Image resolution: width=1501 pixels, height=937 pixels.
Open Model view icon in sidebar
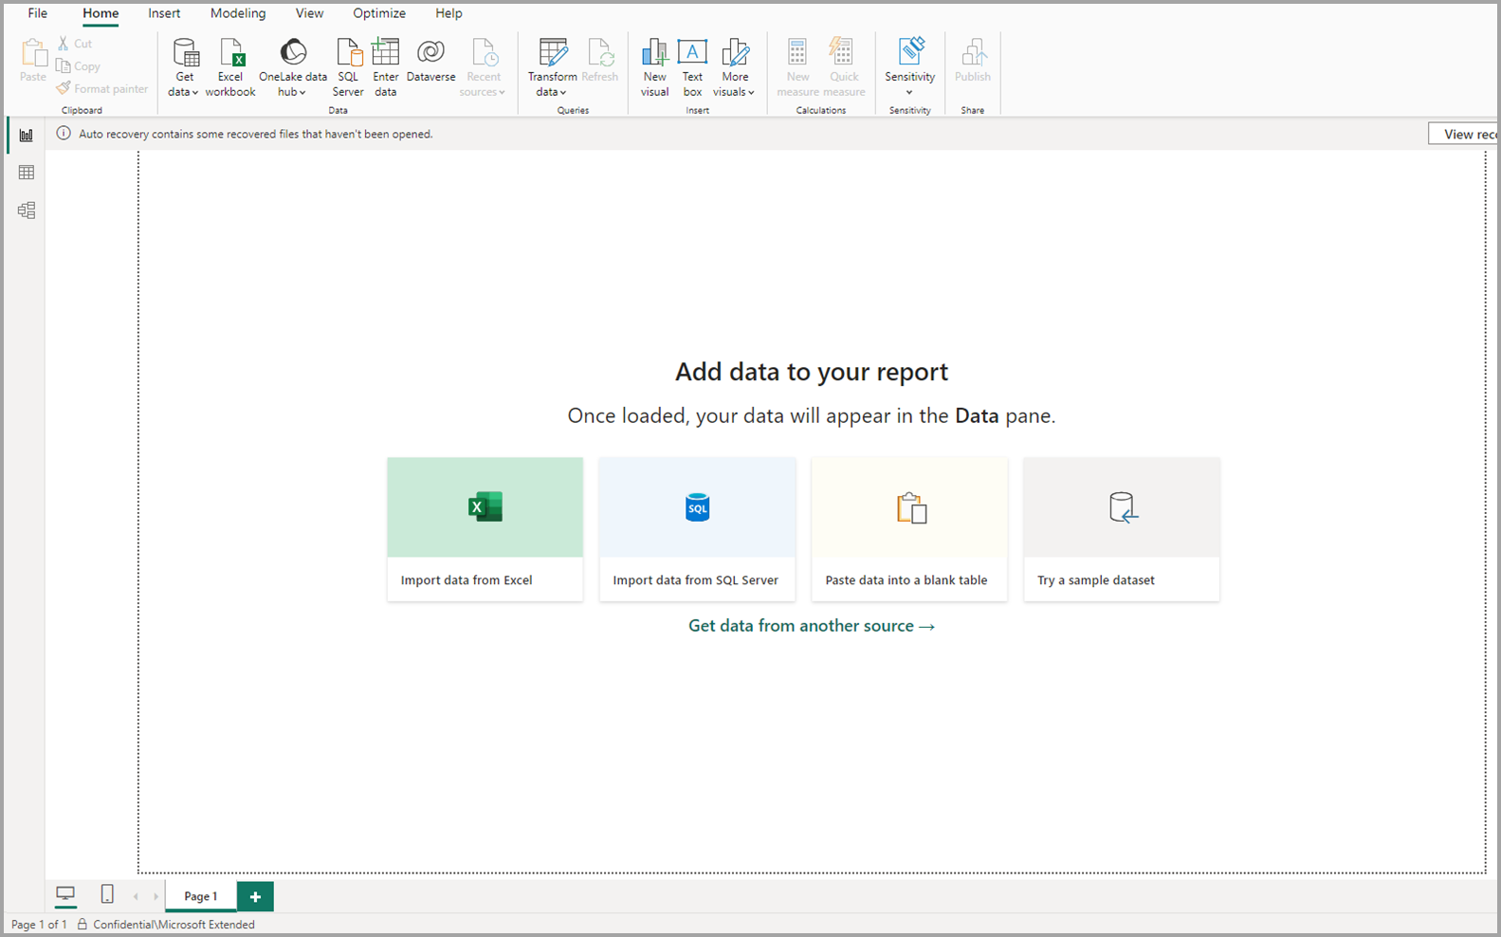tap(26, 211)
